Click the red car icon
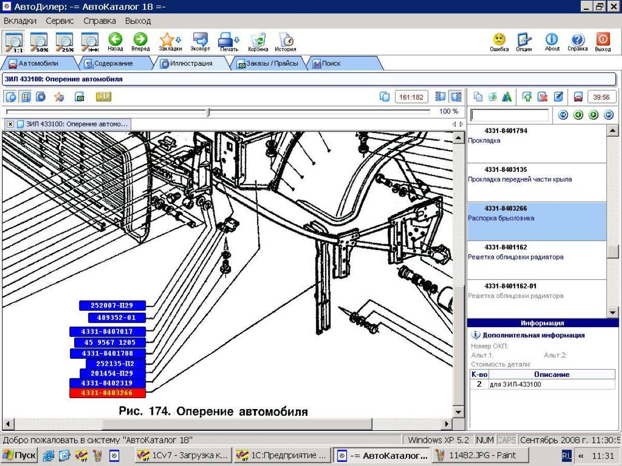 tap(578, 97)
